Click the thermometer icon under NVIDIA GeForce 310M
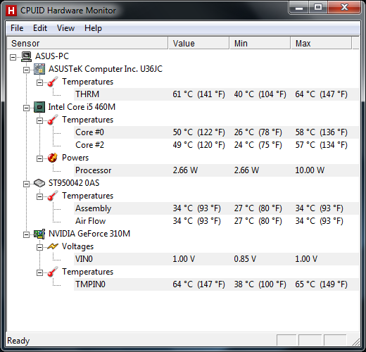This screenshot has height=352, width=366. 53,272
